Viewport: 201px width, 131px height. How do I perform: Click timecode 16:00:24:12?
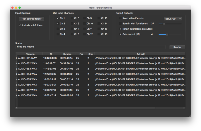pyautogui.click(x=50, y=79)
